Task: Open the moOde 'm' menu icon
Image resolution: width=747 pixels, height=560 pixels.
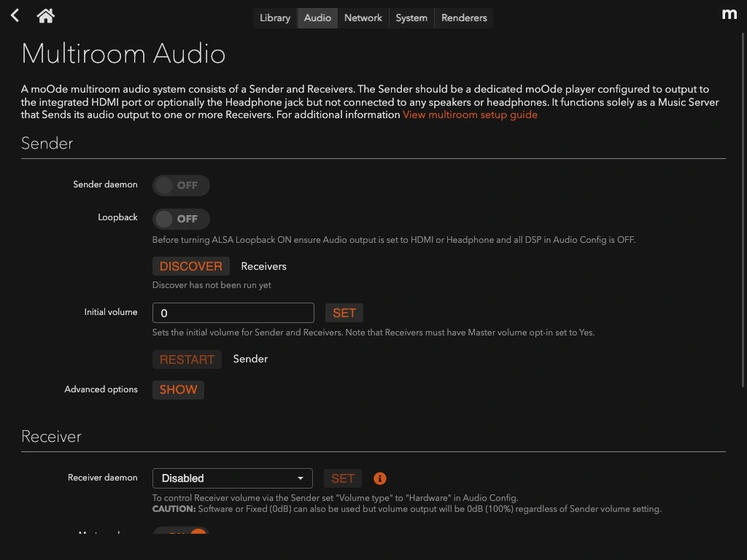Action: (729, 15)
